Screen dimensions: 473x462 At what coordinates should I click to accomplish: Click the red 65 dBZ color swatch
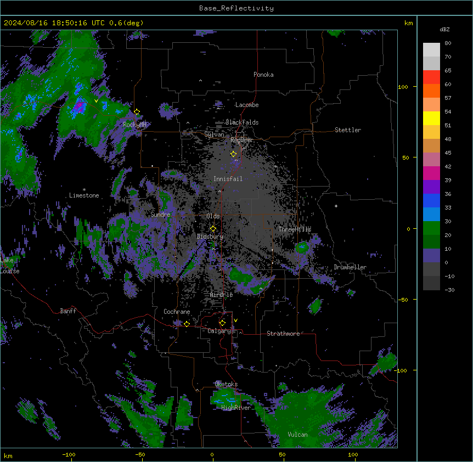(x=431, y=77)
